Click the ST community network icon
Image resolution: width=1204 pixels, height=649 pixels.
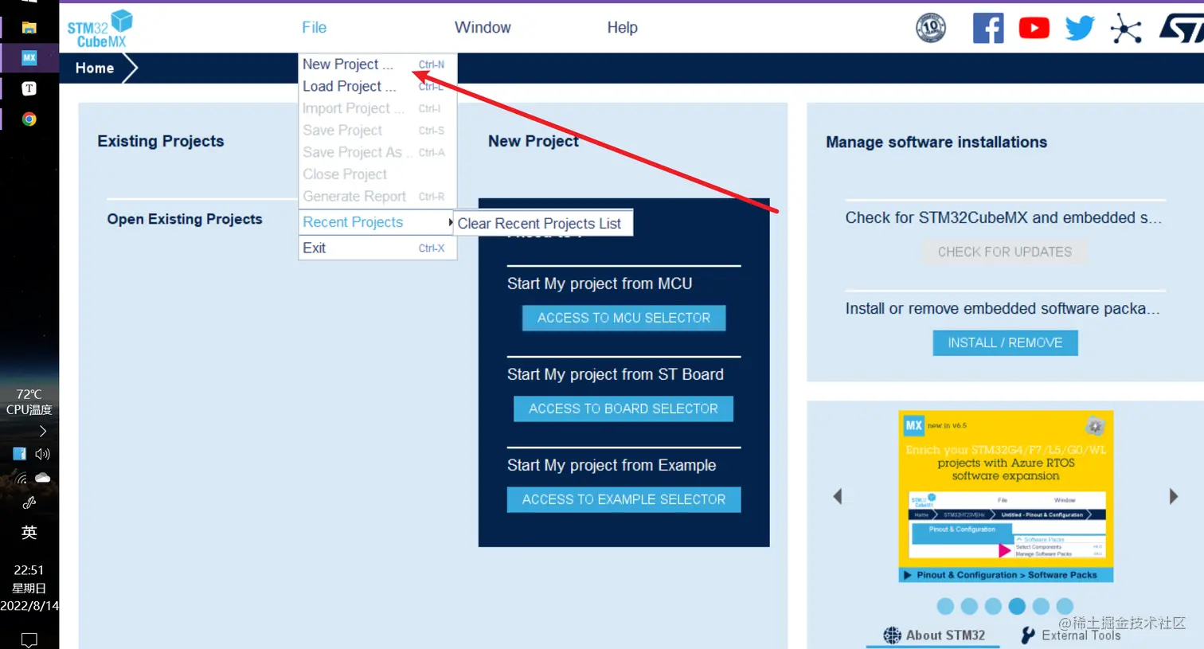(x=1126, y=29)
